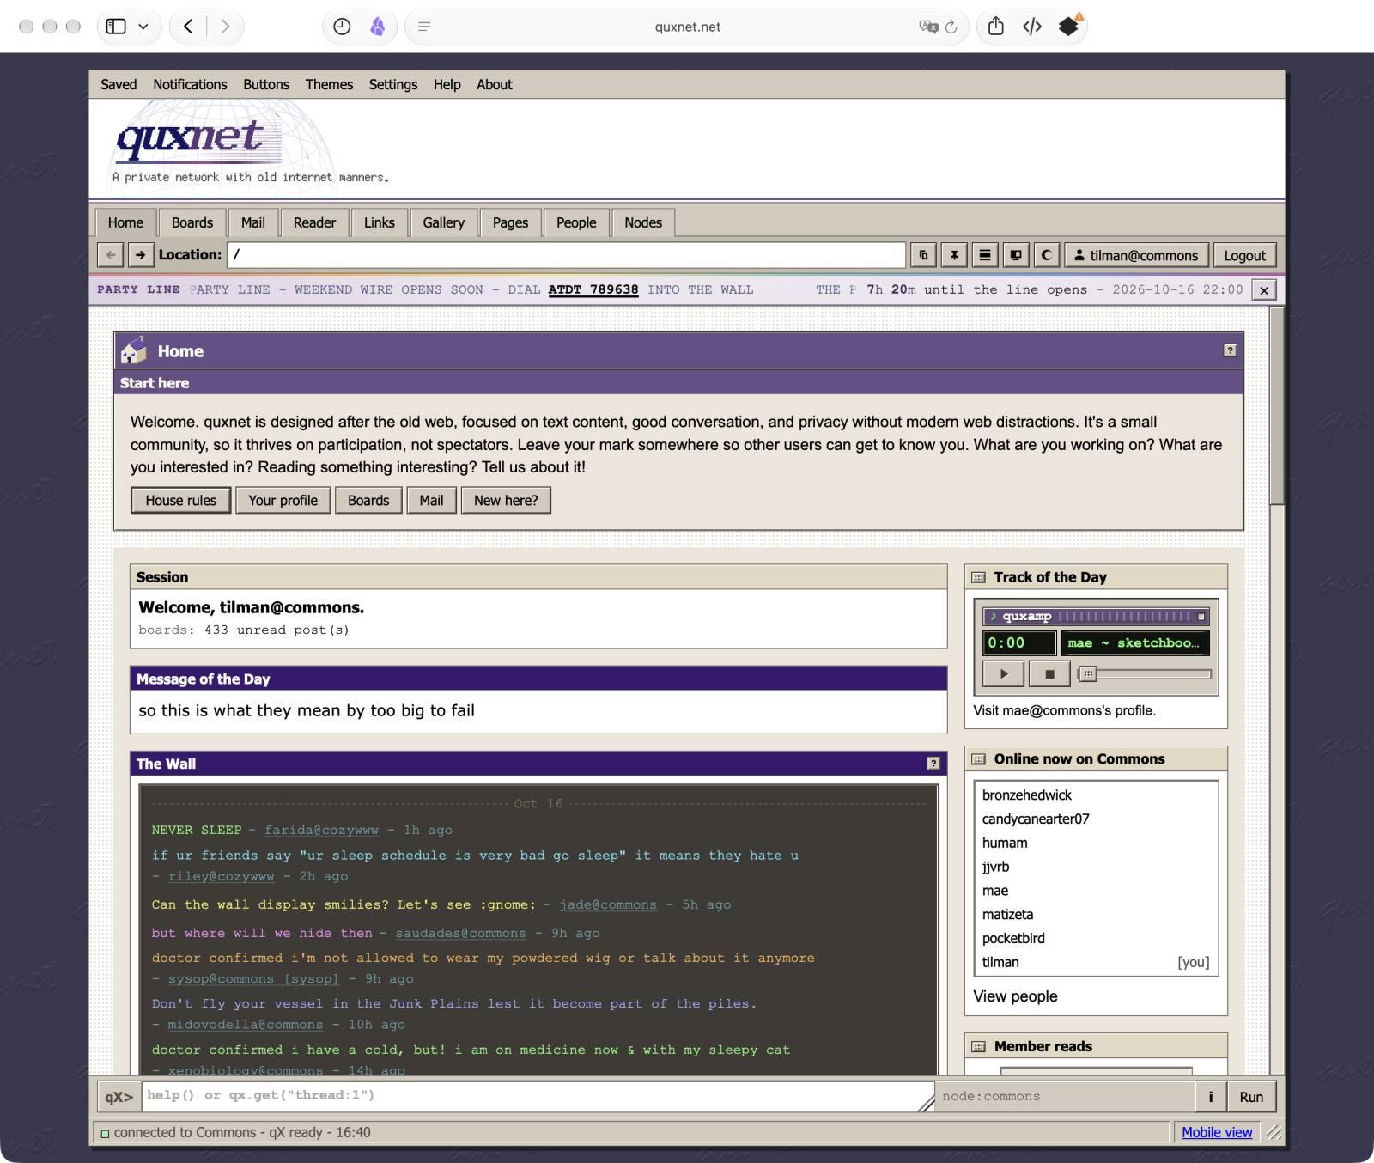Click the stacked lines layout icon
This screenshot has height=1163, width=1374.
(x=985, y=255)
